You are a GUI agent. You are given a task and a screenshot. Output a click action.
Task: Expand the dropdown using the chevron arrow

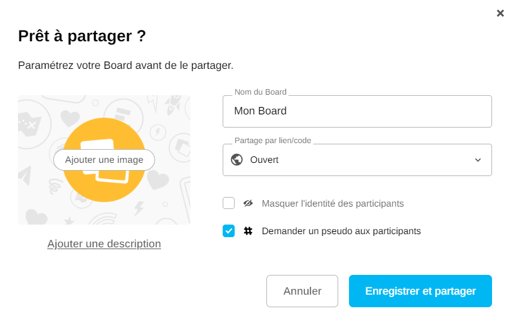click(x=478, y=160)
